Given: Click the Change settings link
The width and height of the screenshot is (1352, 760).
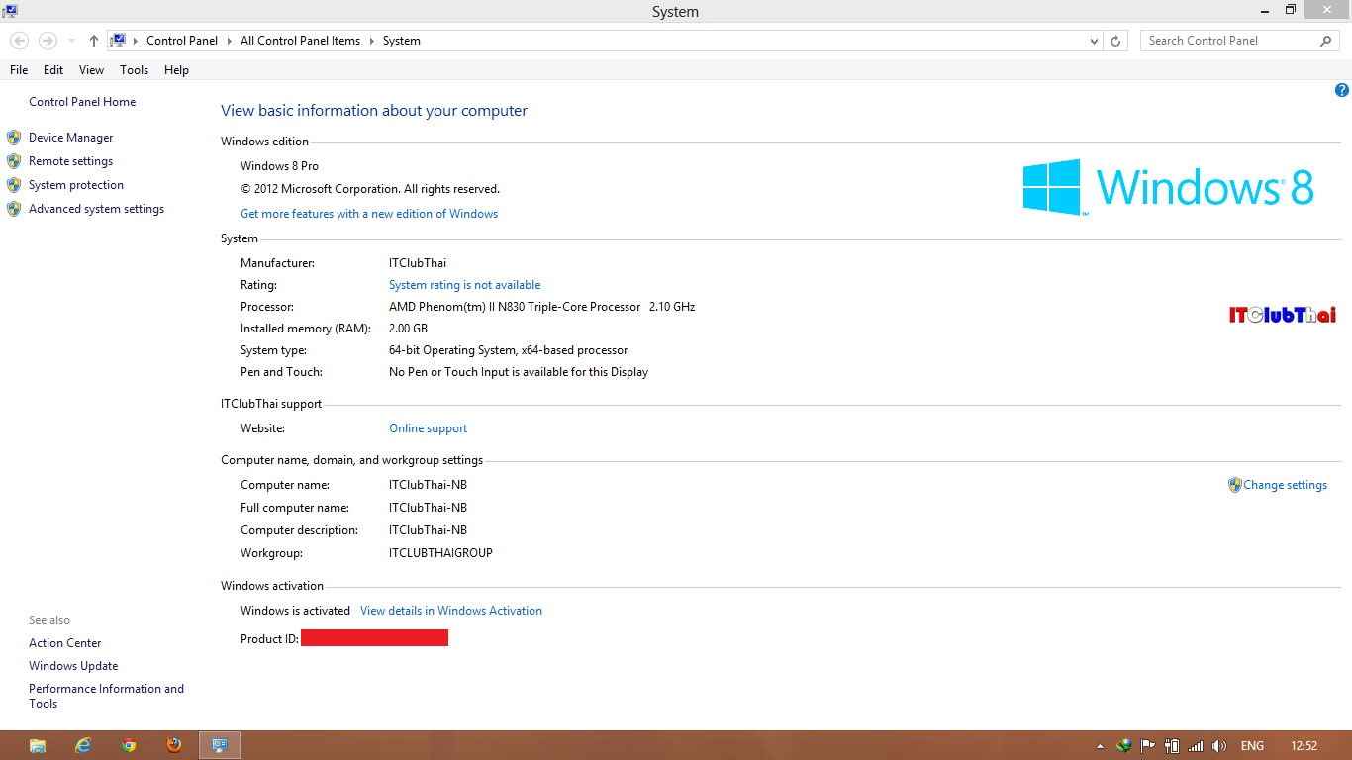Looking at the screenshot, I should click(x=1286, y=485).
